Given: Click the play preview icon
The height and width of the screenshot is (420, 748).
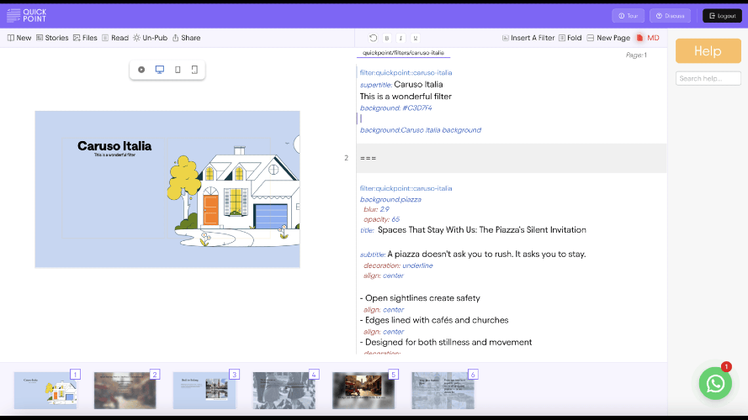Looking at the screenshot, I should click(x=141, y=70).
